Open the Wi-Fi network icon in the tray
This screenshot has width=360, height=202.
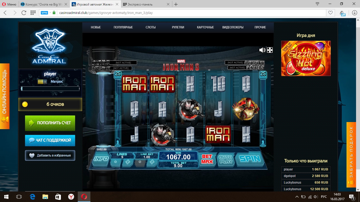(310, 197)
